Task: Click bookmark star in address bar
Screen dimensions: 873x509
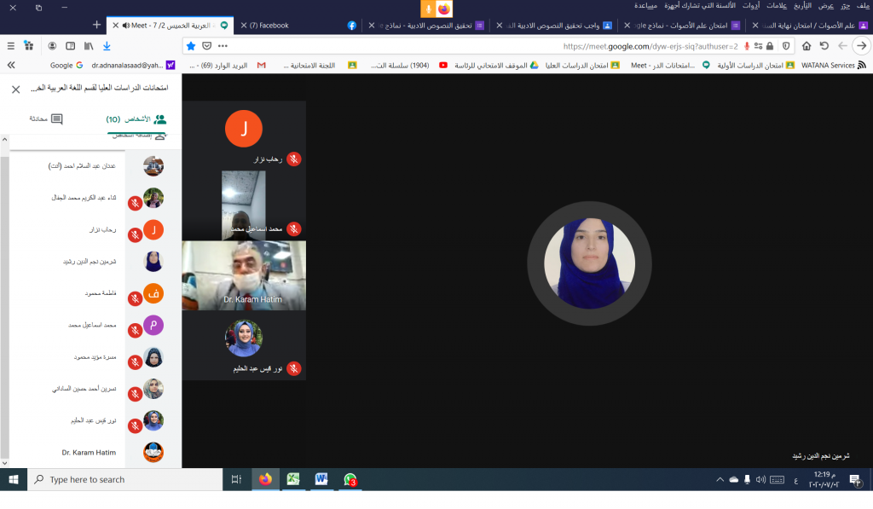Action: (191, 46)
